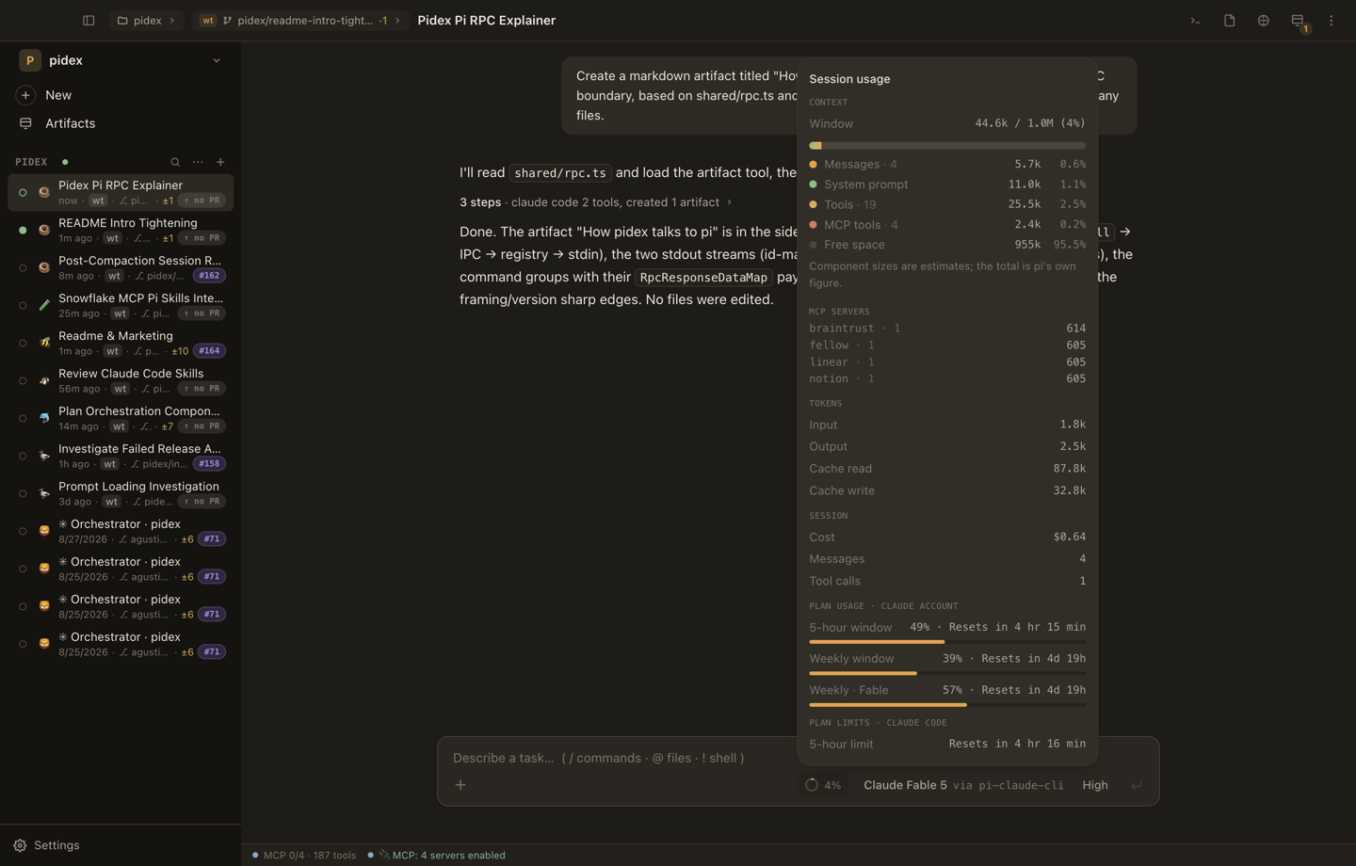Click avatar icon of Review Claude Code Skills
Viewport: 1356px width, 866px height.
pyautogui.click(x=44, y=380)
